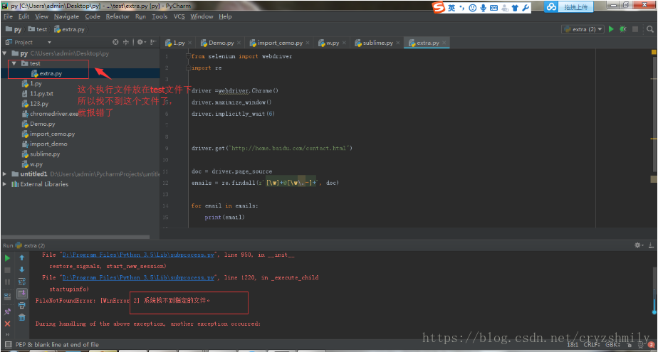This screenshot has height=352, width=658.
Task: Move down the stack trace arrow
Action: click(x=22, y=270)
